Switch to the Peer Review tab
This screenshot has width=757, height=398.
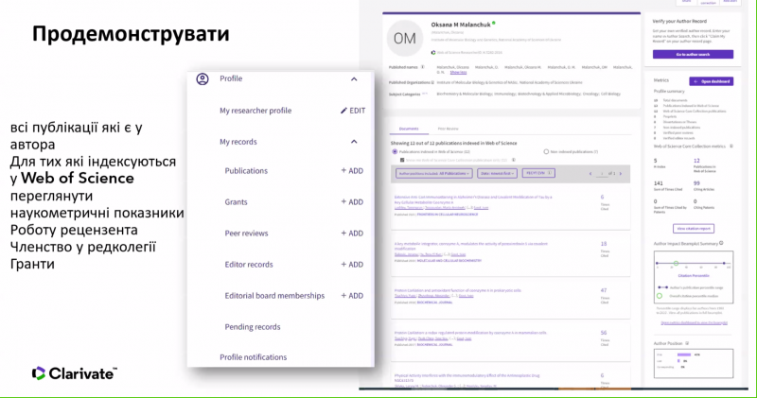click(x=448, y=129)
